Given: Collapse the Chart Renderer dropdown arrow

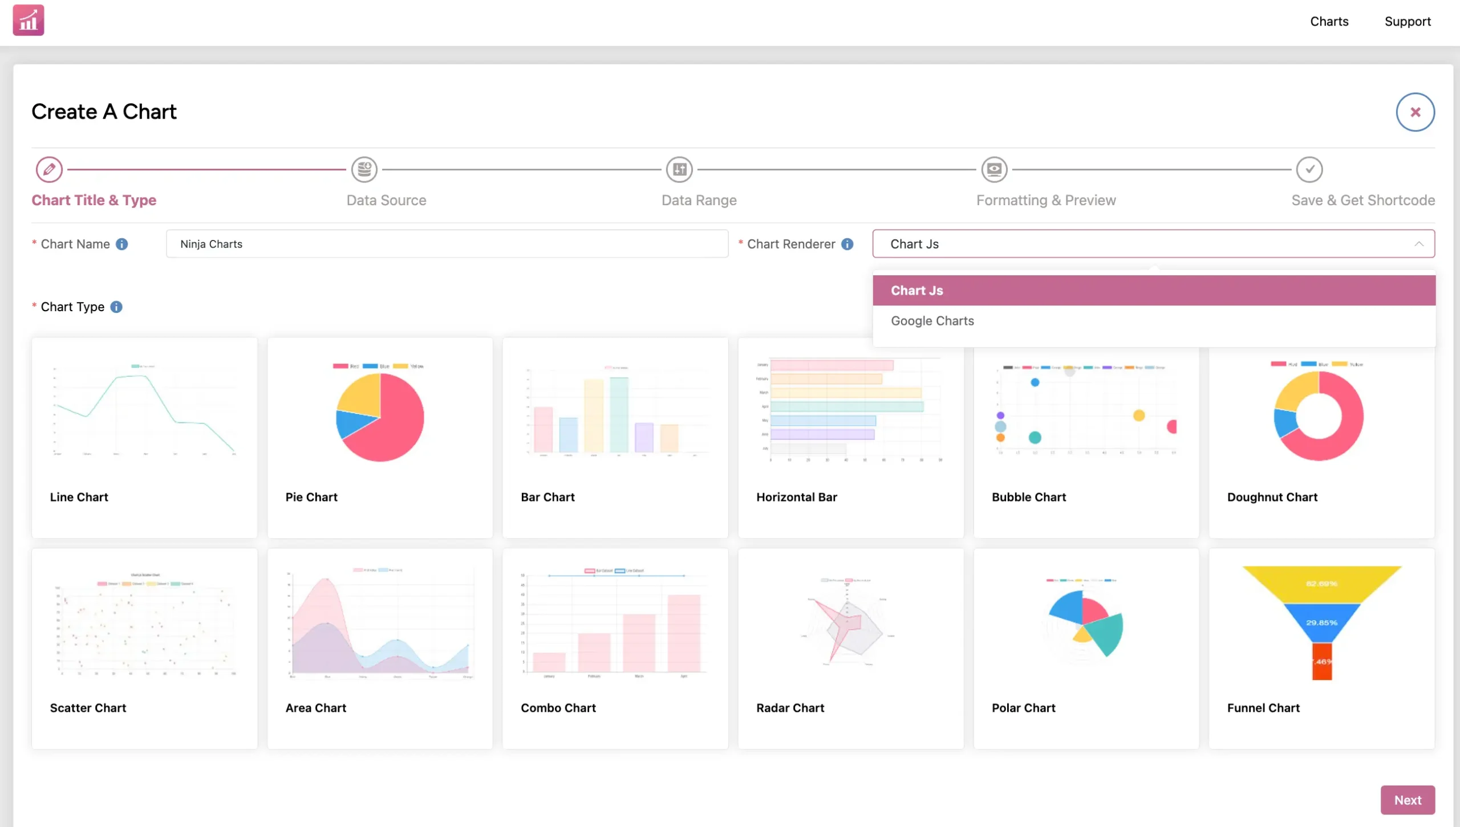Looking at the screenshot, I should pyautogui.click(x=1419, y=244).
